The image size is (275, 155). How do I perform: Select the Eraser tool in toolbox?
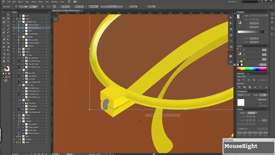click(8, 33)
